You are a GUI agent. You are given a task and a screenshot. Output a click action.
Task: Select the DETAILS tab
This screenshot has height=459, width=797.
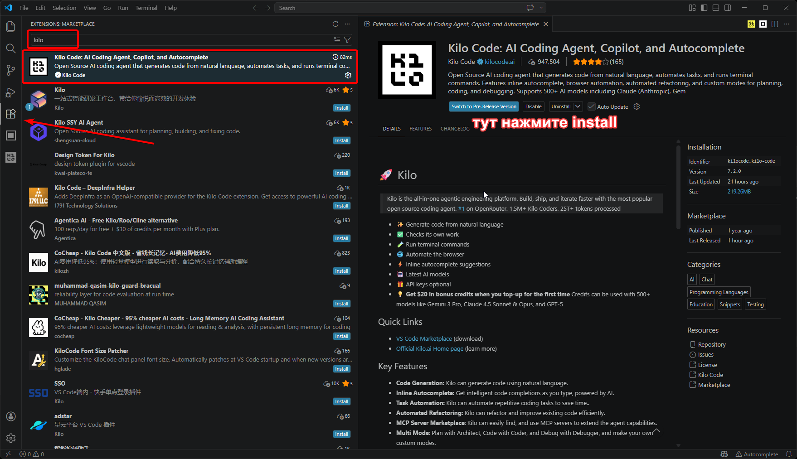pyautogui.click(x=392, y=129)
